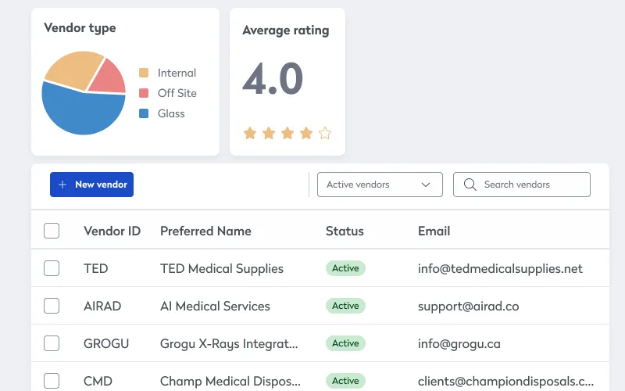This screenshot has width=625, height=391.
Task: Click the empty fifth rating star
Action: coord(325,133)
